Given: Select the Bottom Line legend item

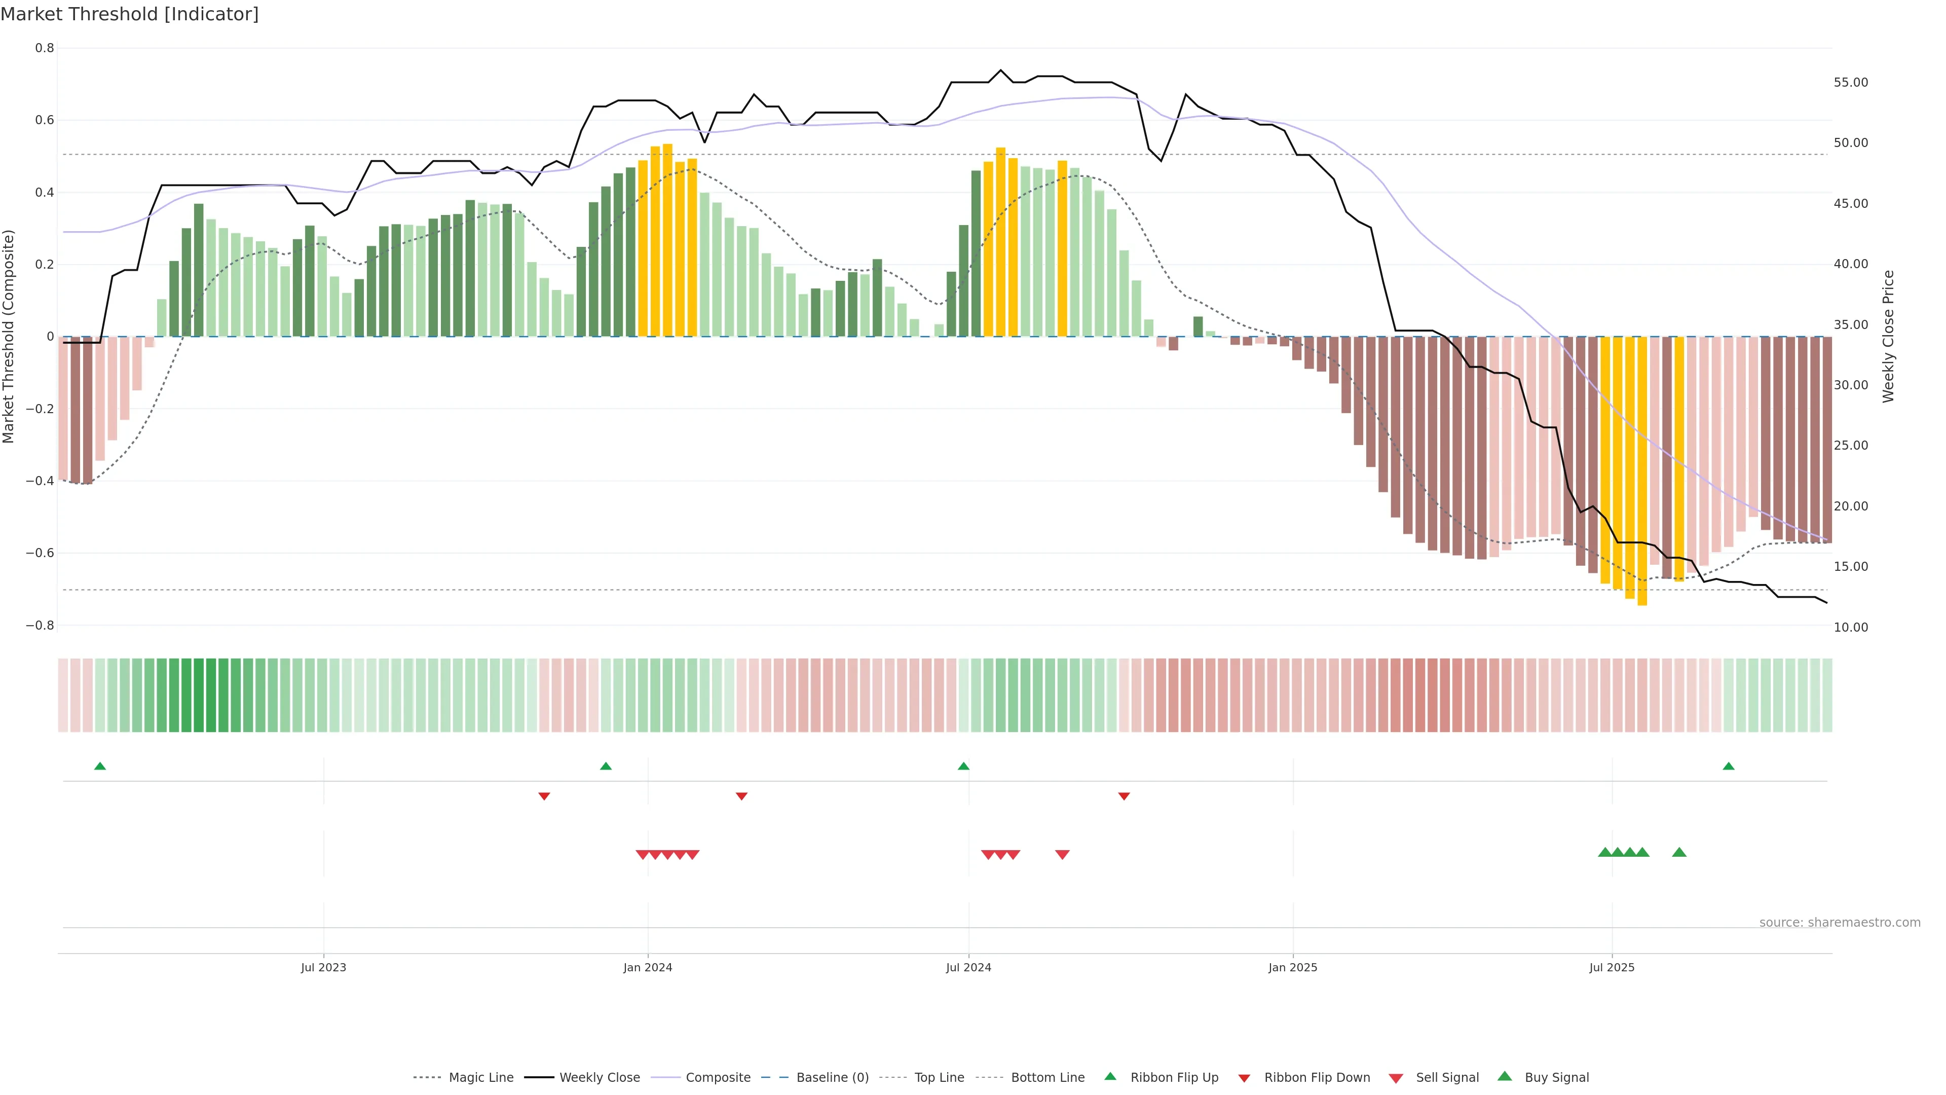Looking at the screenshot, I should [x=1047, y=1078].
